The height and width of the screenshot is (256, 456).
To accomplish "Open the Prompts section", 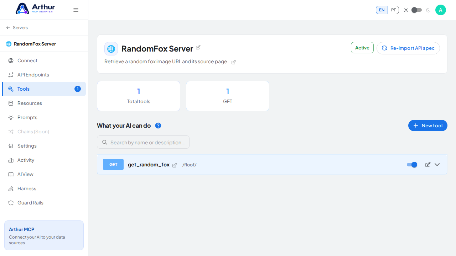I will [44, 117].
